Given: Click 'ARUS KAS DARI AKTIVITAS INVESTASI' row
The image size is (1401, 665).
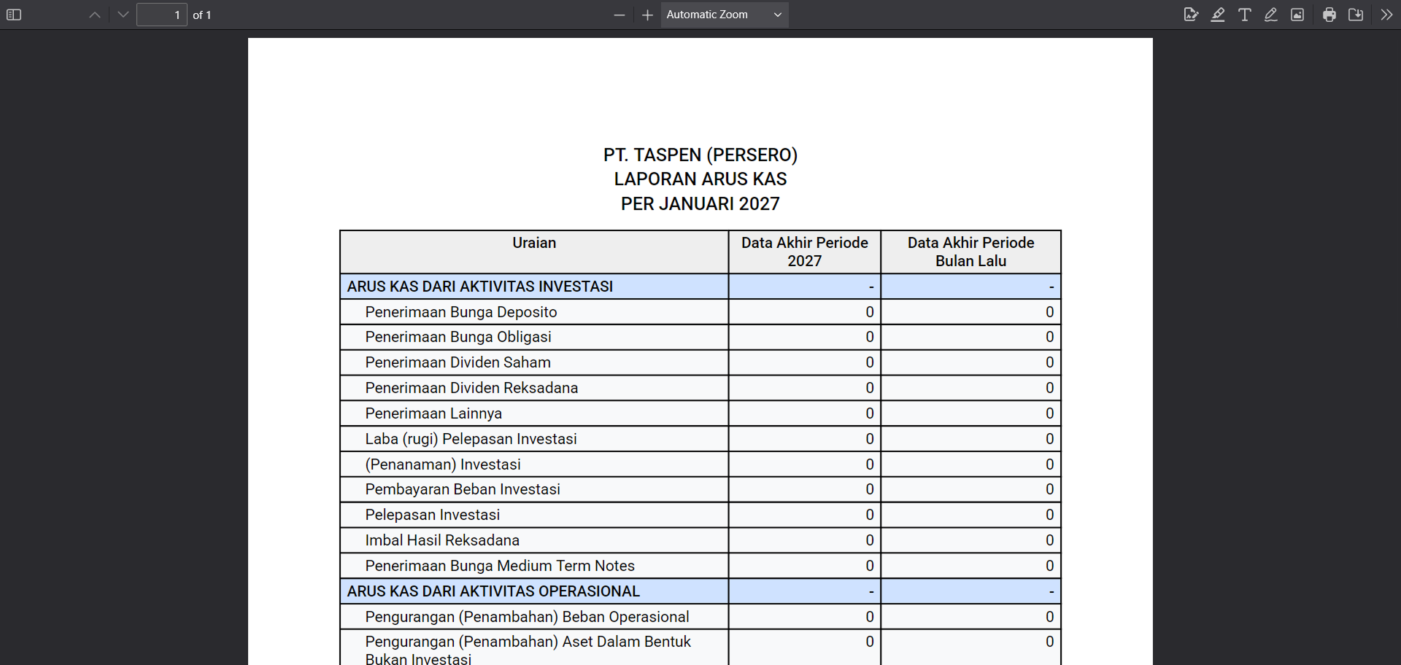Looking at the screenshot, I should pos(700,287).
